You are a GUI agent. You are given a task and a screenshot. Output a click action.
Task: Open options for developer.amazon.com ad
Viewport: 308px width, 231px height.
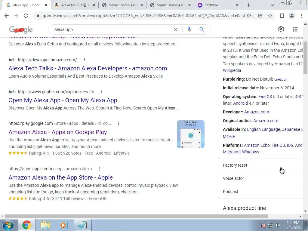[85, 60]
